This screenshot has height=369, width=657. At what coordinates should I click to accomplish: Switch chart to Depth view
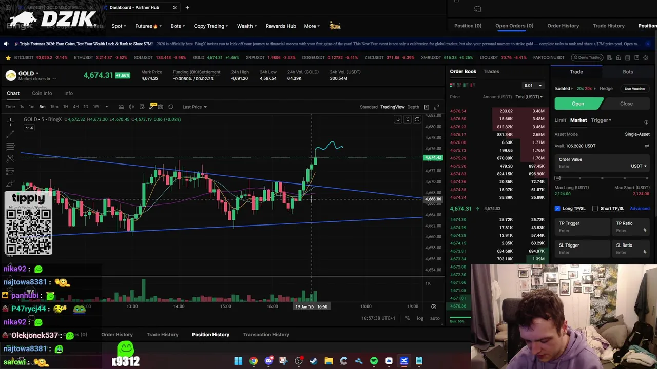coord(413,107)
